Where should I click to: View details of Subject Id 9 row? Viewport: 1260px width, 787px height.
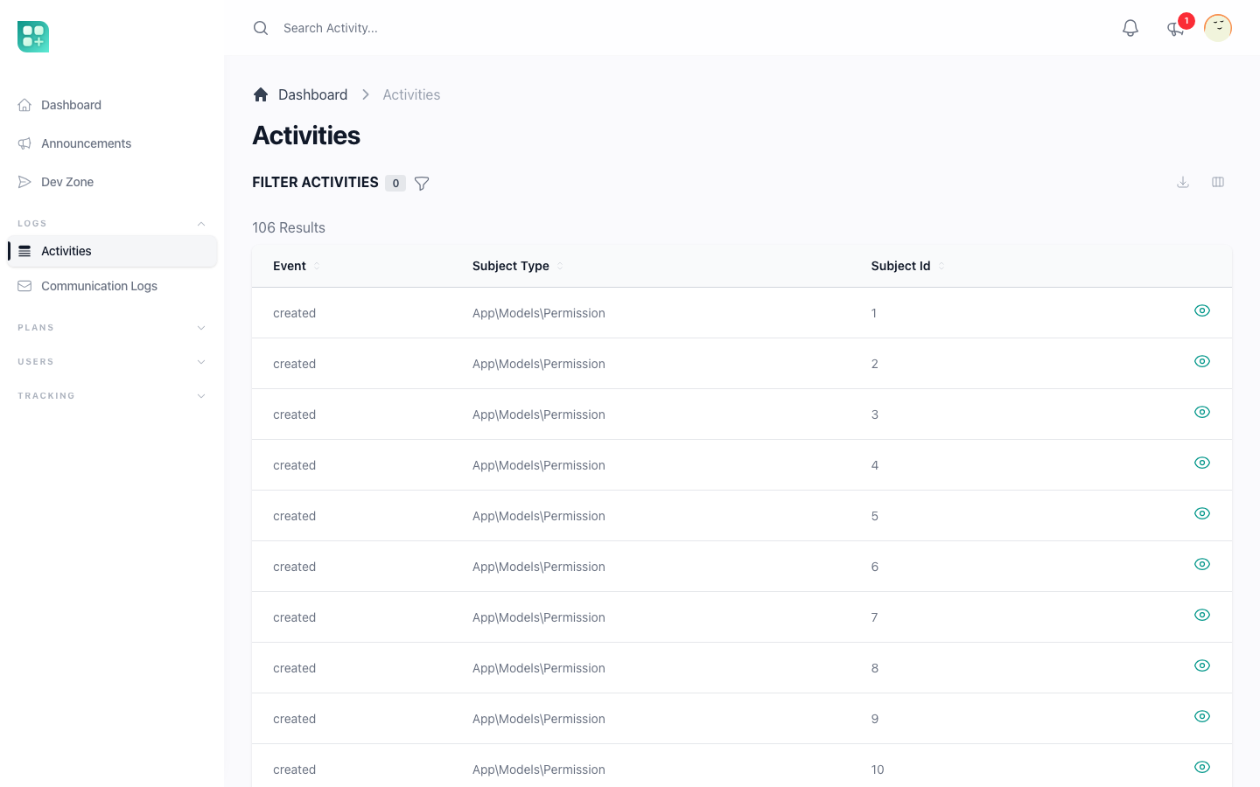1202,716
